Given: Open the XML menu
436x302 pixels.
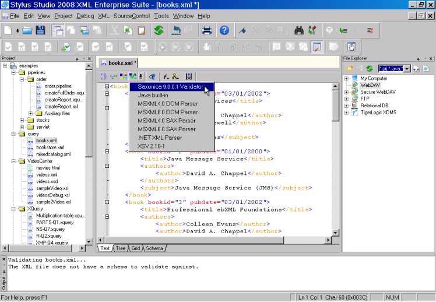Looking at the screenshot, I should 103,16.
